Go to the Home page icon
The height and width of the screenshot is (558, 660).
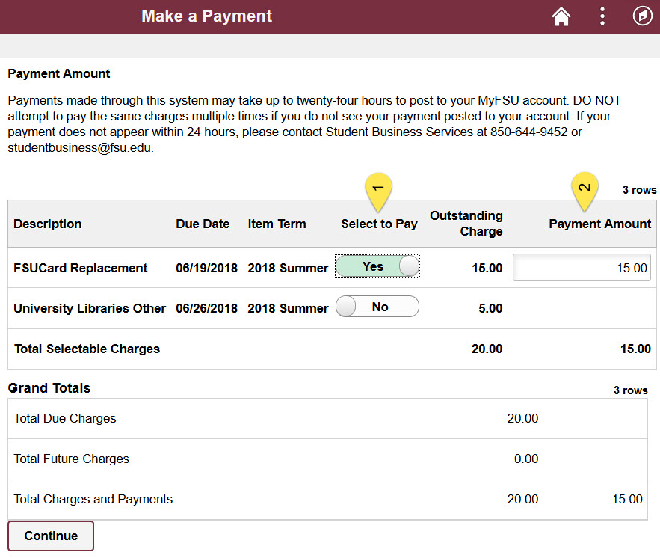click(x=561, y=16)
